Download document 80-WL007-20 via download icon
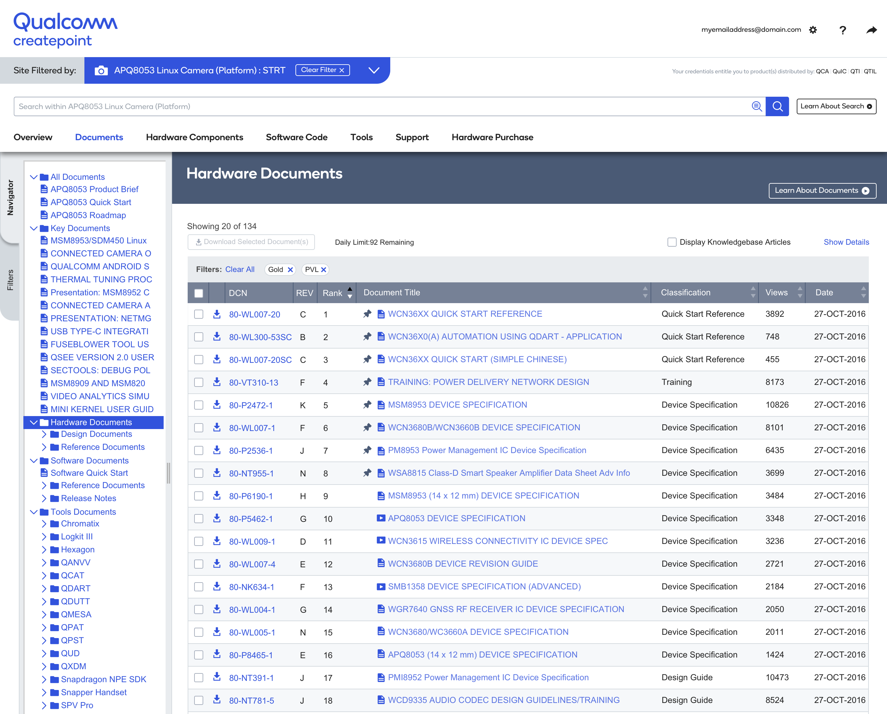Image resolution: width=887 pixels, height=714 pixels. point(217,314)
